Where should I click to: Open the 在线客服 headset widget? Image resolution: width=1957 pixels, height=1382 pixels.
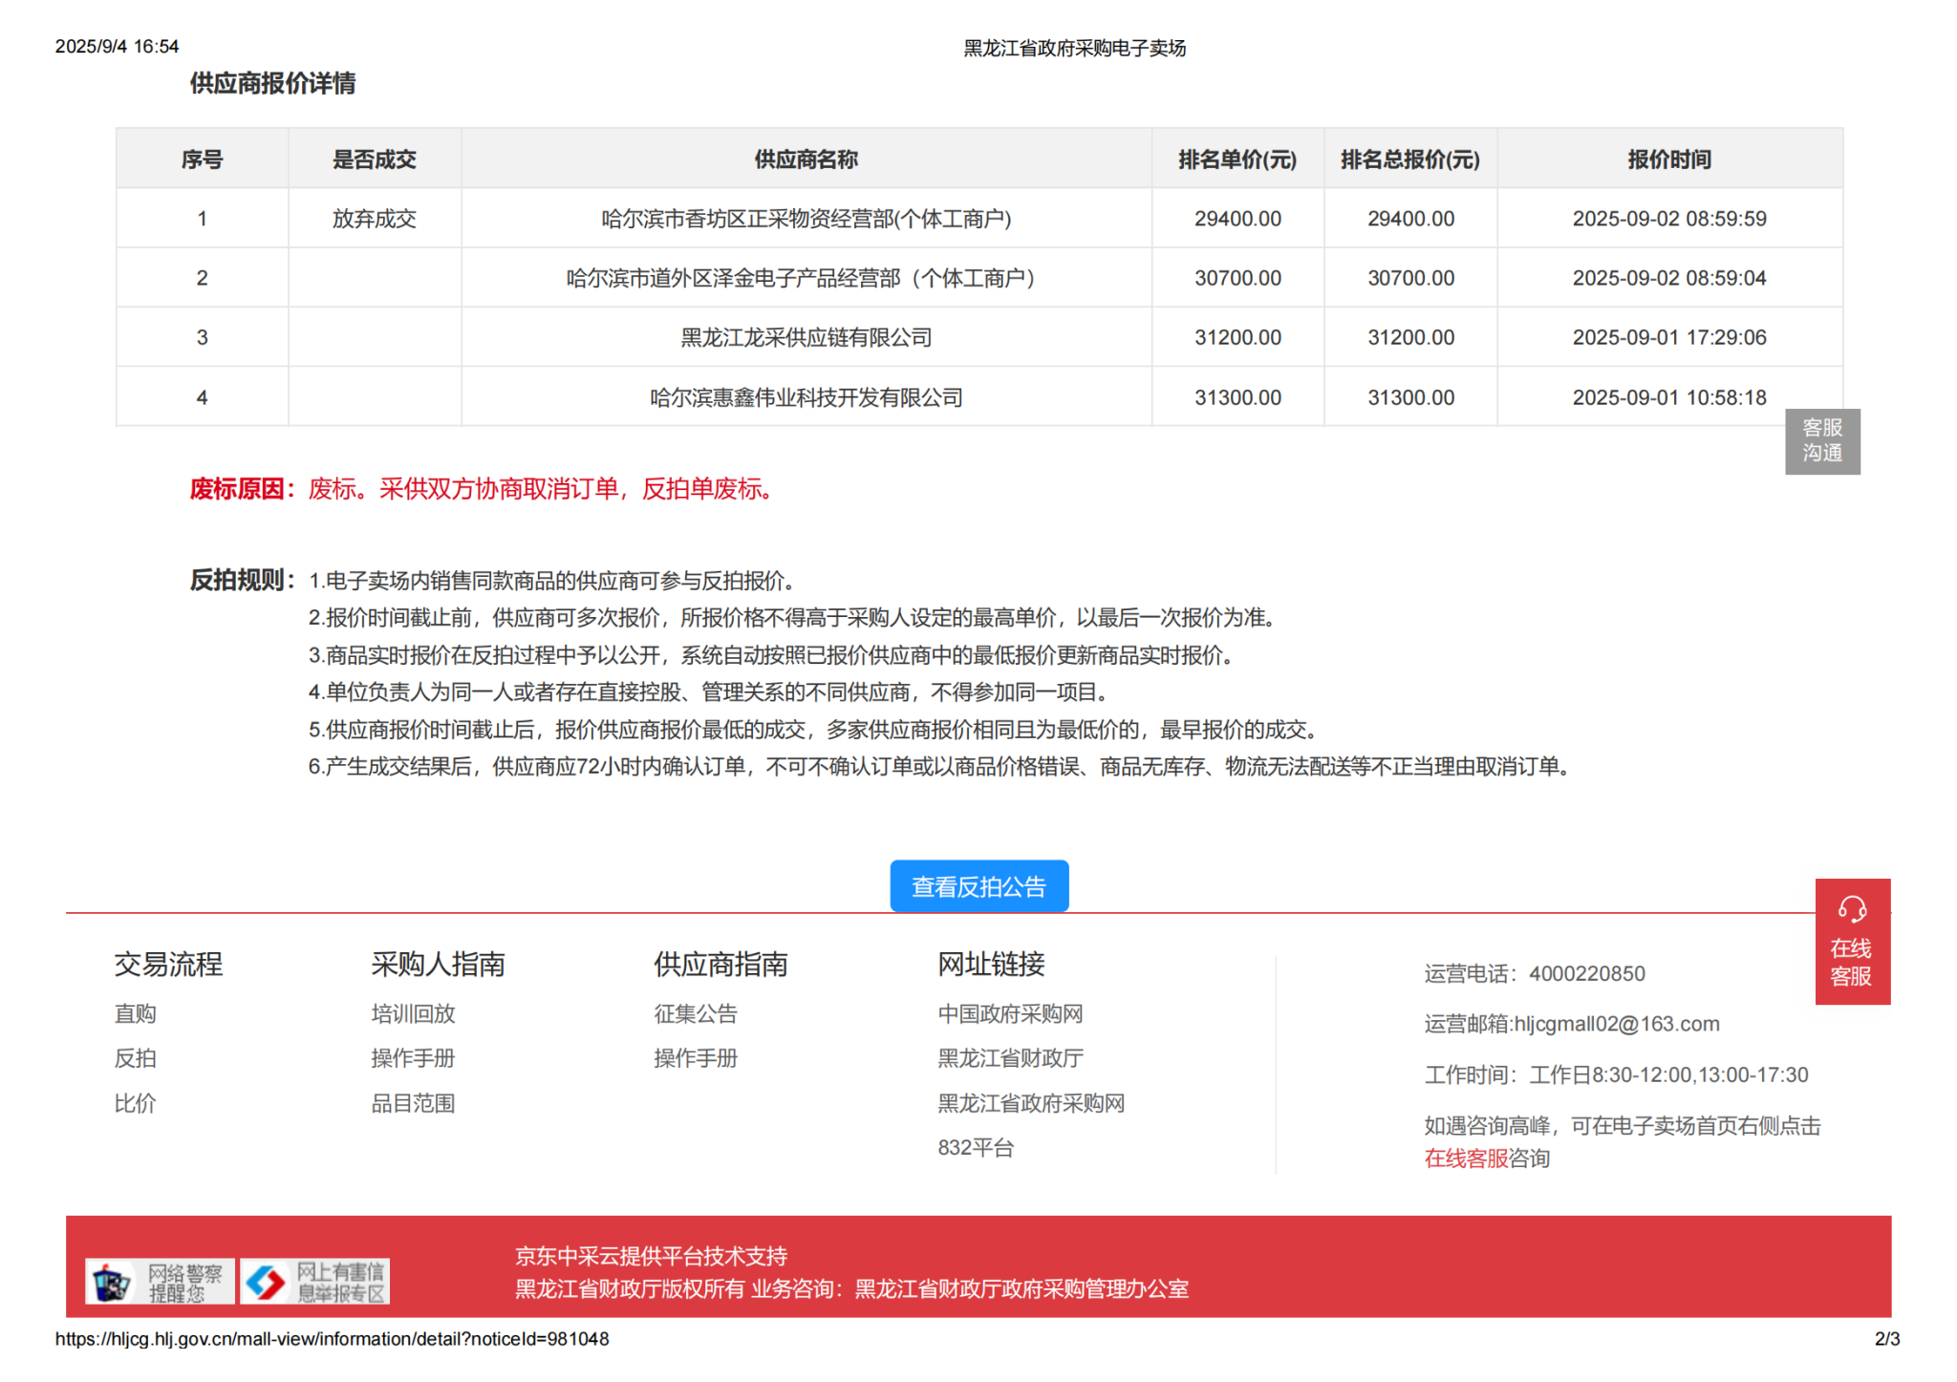pyautogui.click(x=1851, y=941)
